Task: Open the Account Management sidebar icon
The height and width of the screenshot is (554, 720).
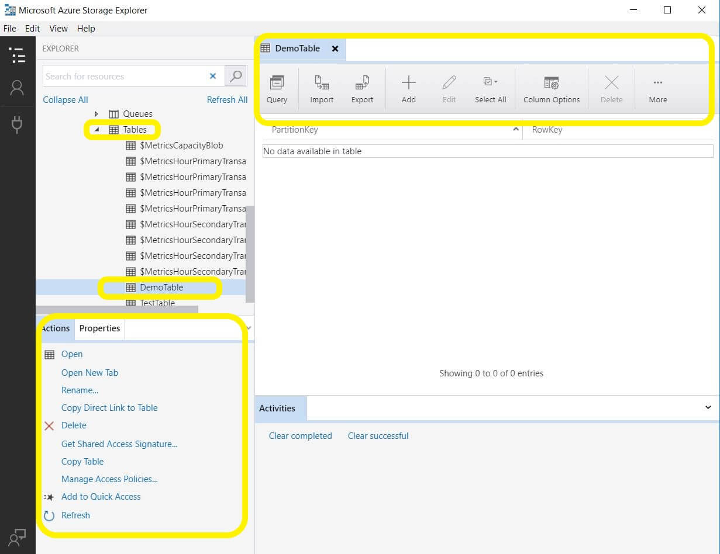Action: coord(18,88)
